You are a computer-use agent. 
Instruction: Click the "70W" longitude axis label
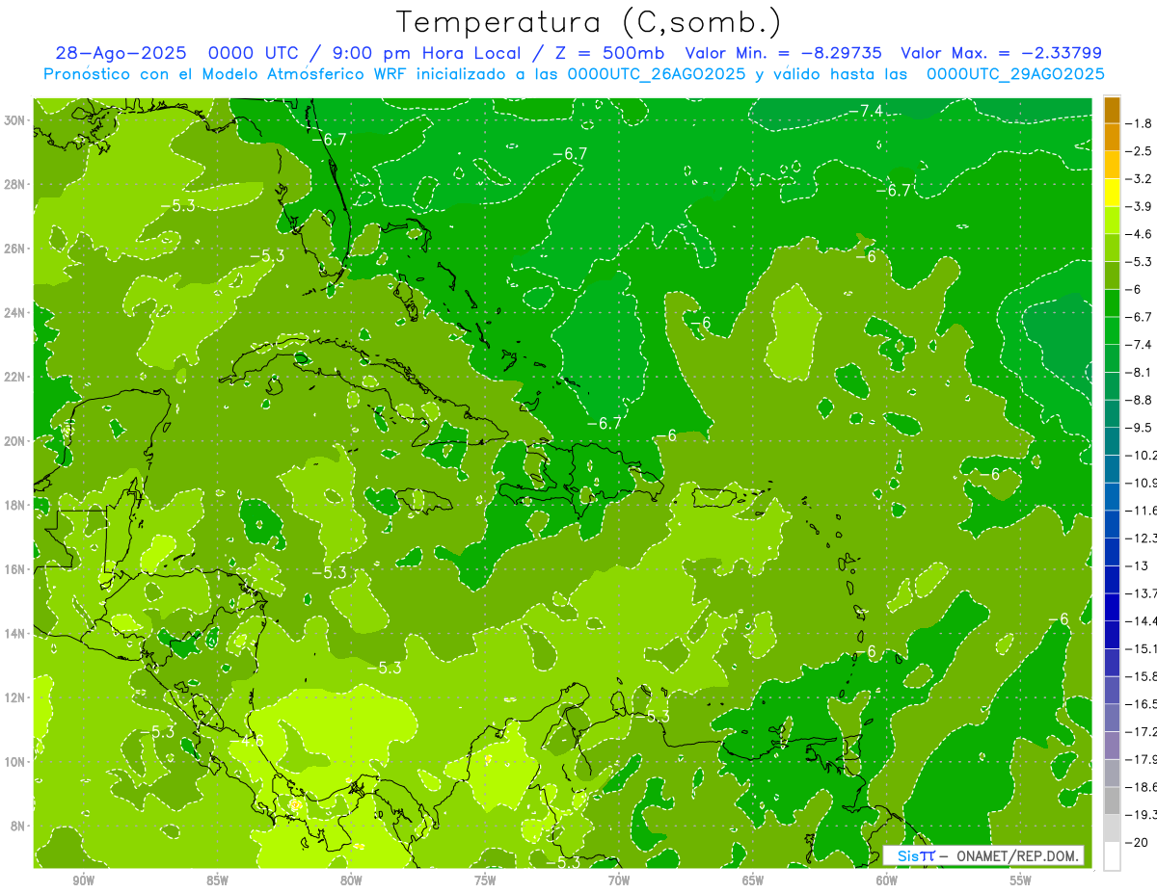tap(619, 880)
